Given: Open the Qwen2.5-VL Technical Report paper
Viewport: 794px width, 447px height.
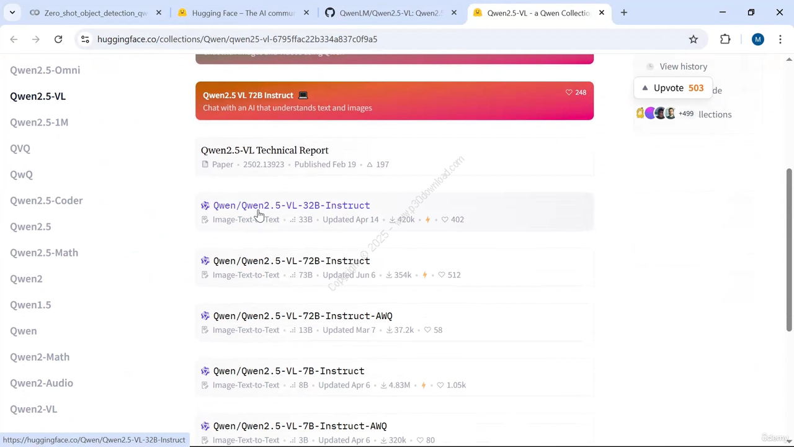Looking at the screenshot, I should click(x=264, y=150).
